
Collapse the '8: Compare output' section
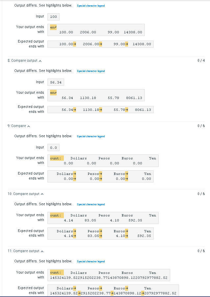click(40, 61)
